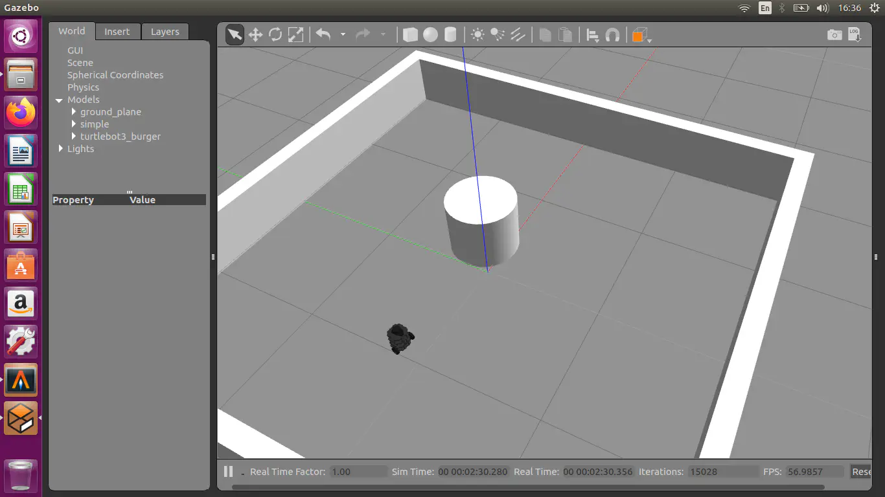The image size is (885, 497).
Task: Activate the selection arrow tool
Action: tap(235, 35)
